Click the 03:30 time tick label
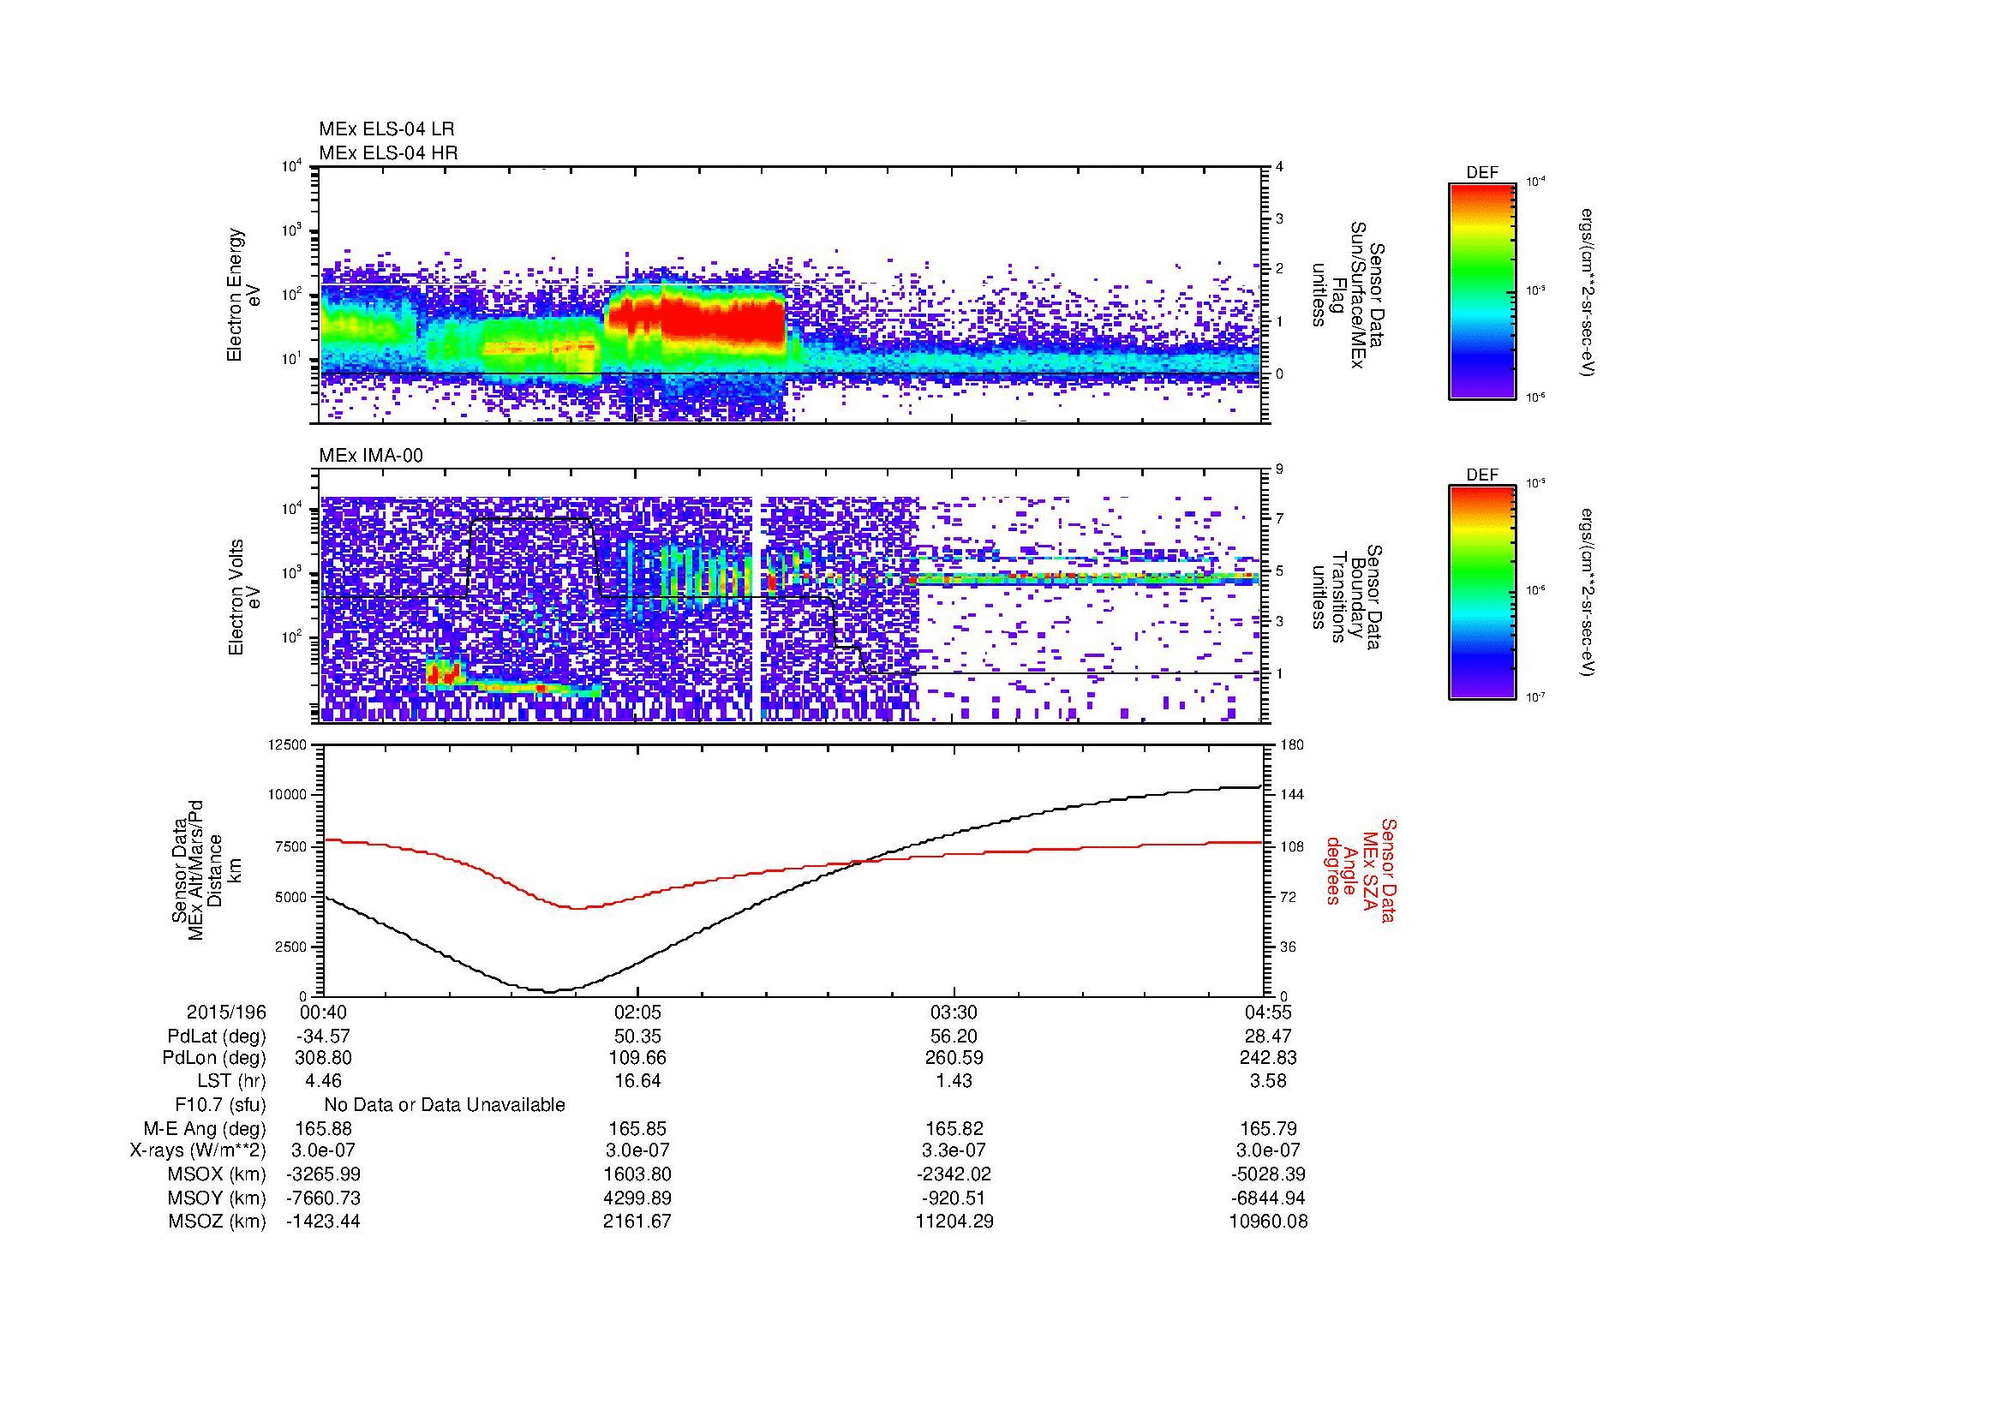This screenshot has height=1416, width=2004. pyautogui.click(x=954, y=1012)
